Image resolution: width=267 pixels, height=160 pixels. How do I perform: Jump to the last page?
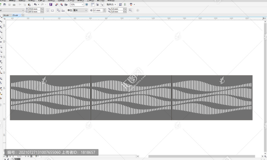tap(28, 156)
